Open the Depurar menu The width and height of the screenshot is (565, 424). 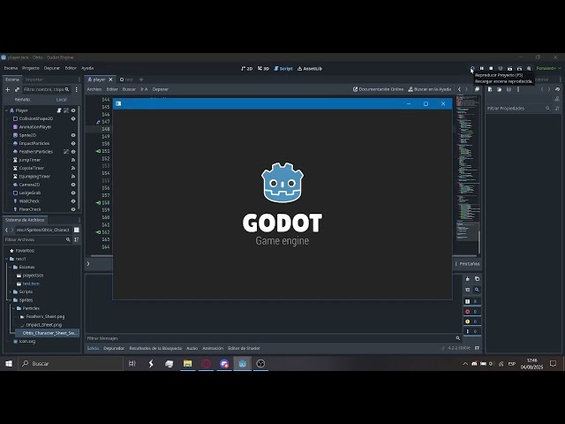click(x=52, y=68)
